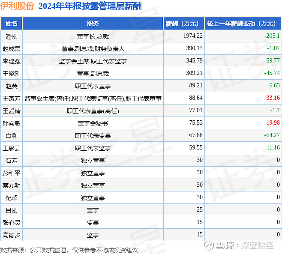Click the salary value 25 for 吕刚

click(199, 209)
